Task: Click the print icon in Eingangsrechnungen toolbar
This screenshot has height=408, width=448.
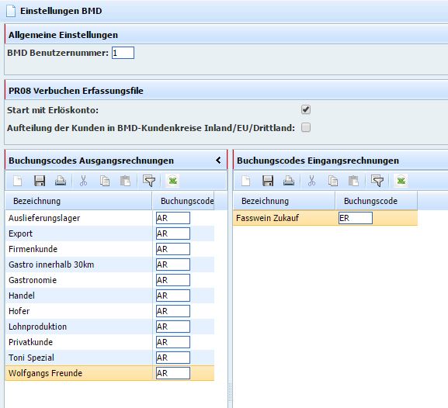Action: tap(289, 181)
